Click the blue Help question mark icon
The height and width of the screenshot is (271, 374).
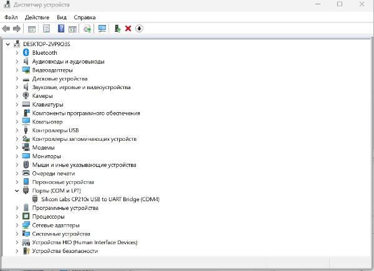click(x=61, y=29)
